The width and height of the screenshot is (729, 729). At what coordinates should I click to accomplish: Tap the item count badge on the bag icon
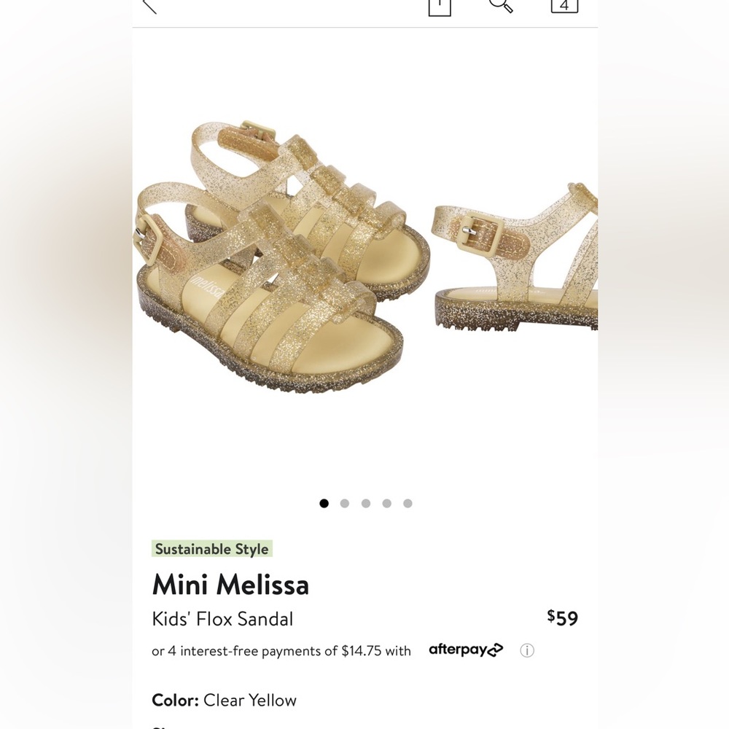tap(440, 4)
